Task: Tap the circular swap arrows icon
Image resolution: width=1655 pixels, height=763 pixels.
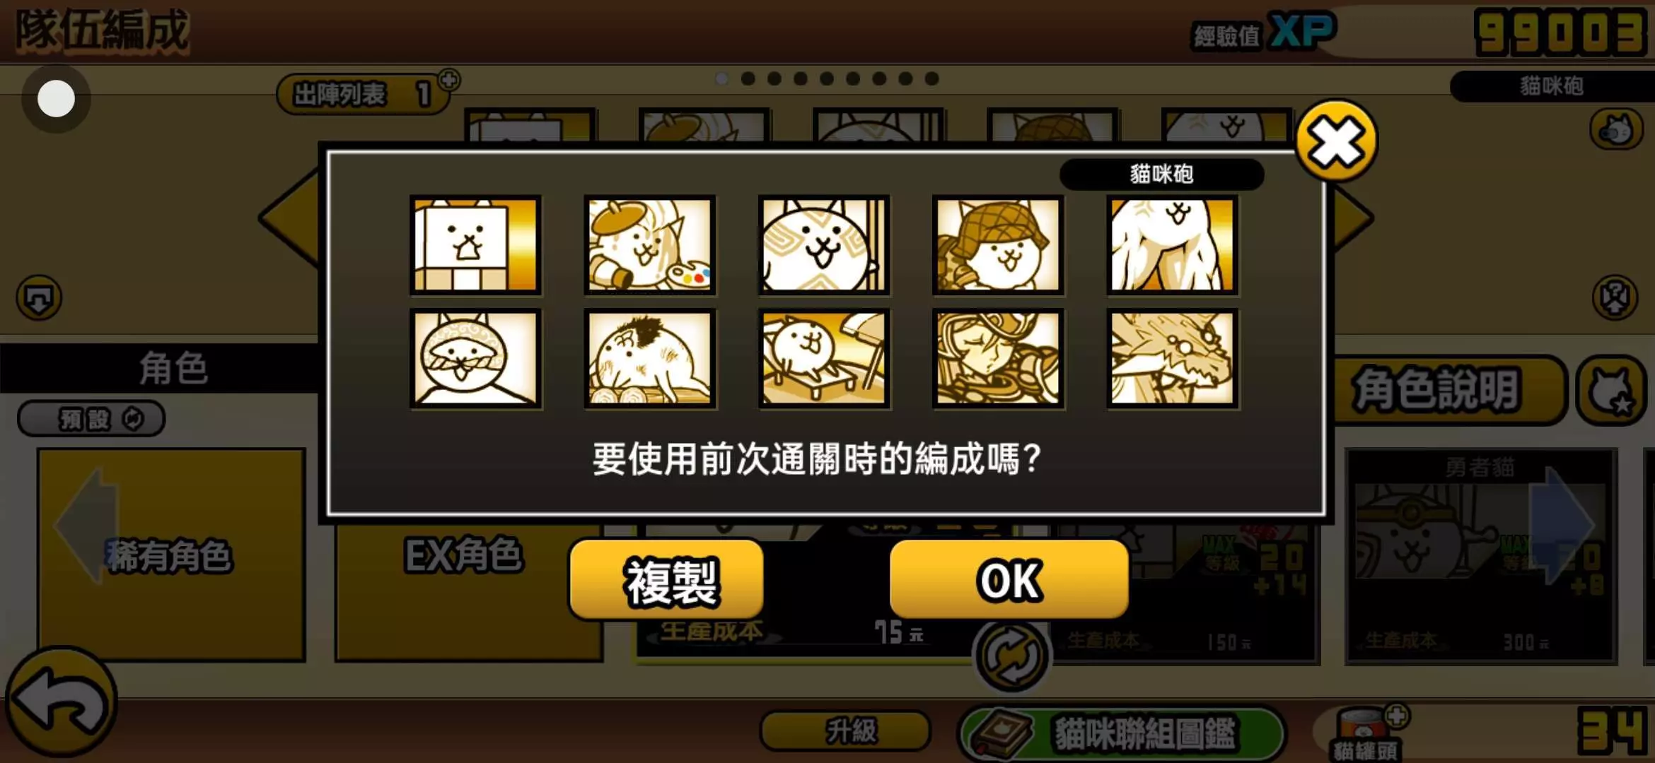Action: (1011, 656)
